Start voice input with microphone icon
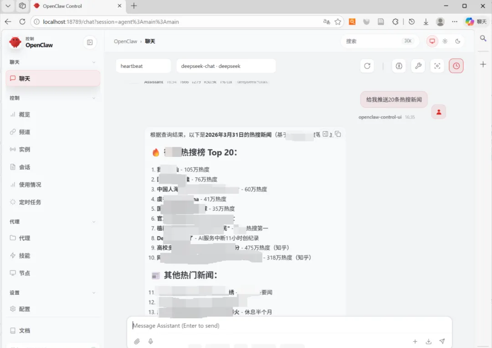The image size is (492, 348). [151, 342]
